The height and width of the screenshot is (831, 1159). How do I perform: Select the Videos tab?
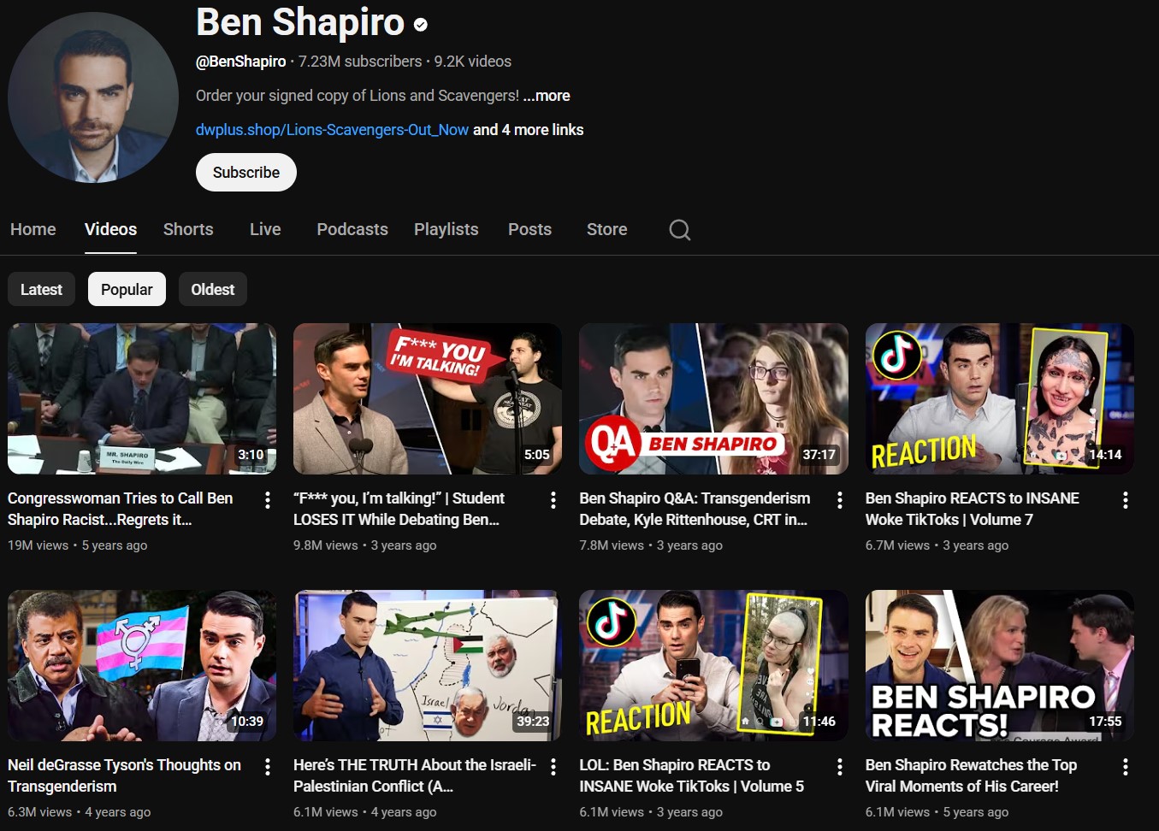(110, 229)
